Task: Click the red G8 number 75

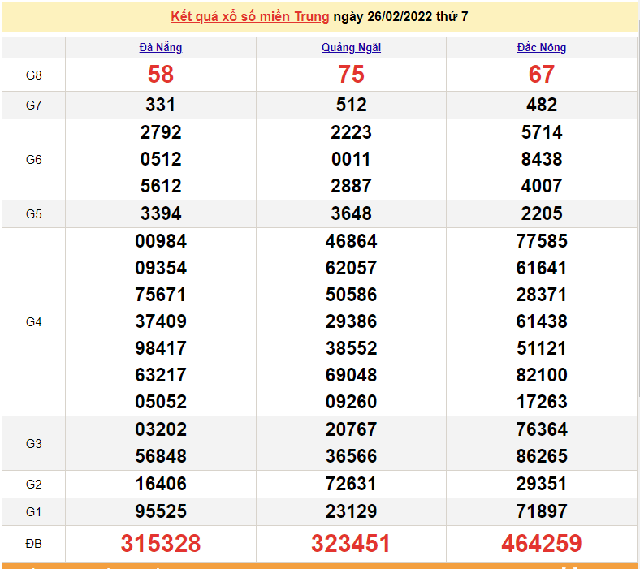Action: (351, 75)
